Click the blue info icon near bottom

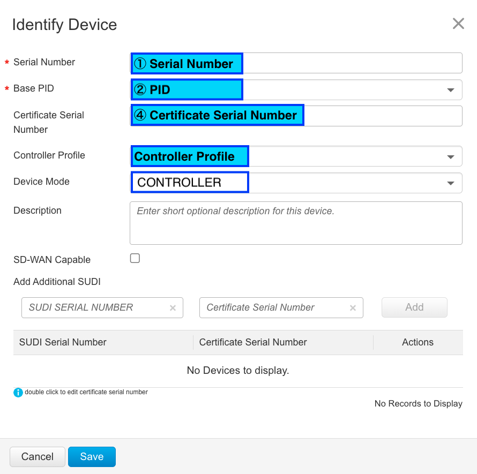[18, 392]
